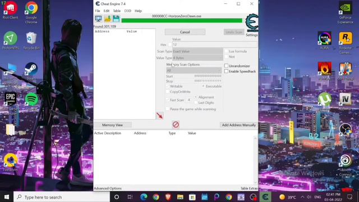The width and height of the screenshot is (359, 202).
Task: Open Memory View
Action: pos(112,125)
